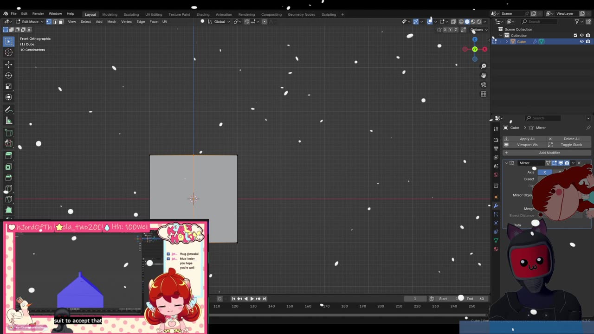Switch to UV Editing workspace tab

pyautogui.click(x=154, y=14)
